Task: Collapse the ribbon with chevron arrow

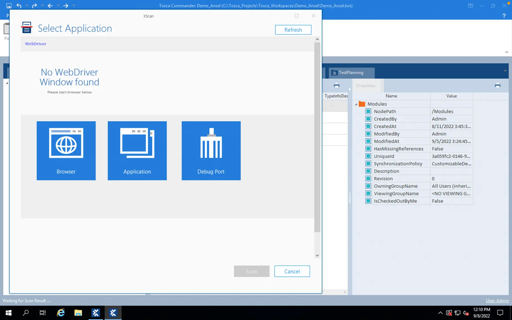Action: 506,52
